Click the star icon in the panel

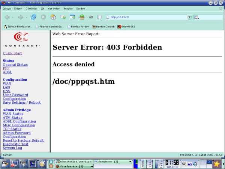coord(217,164)
